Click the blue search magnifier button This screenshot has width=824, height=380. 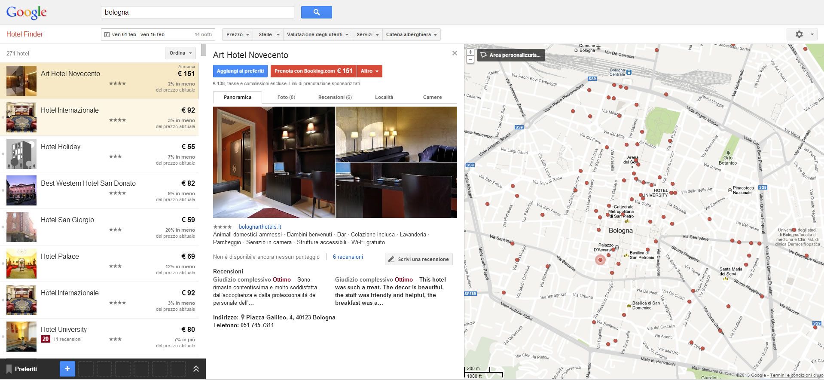(x=316, y=12)
